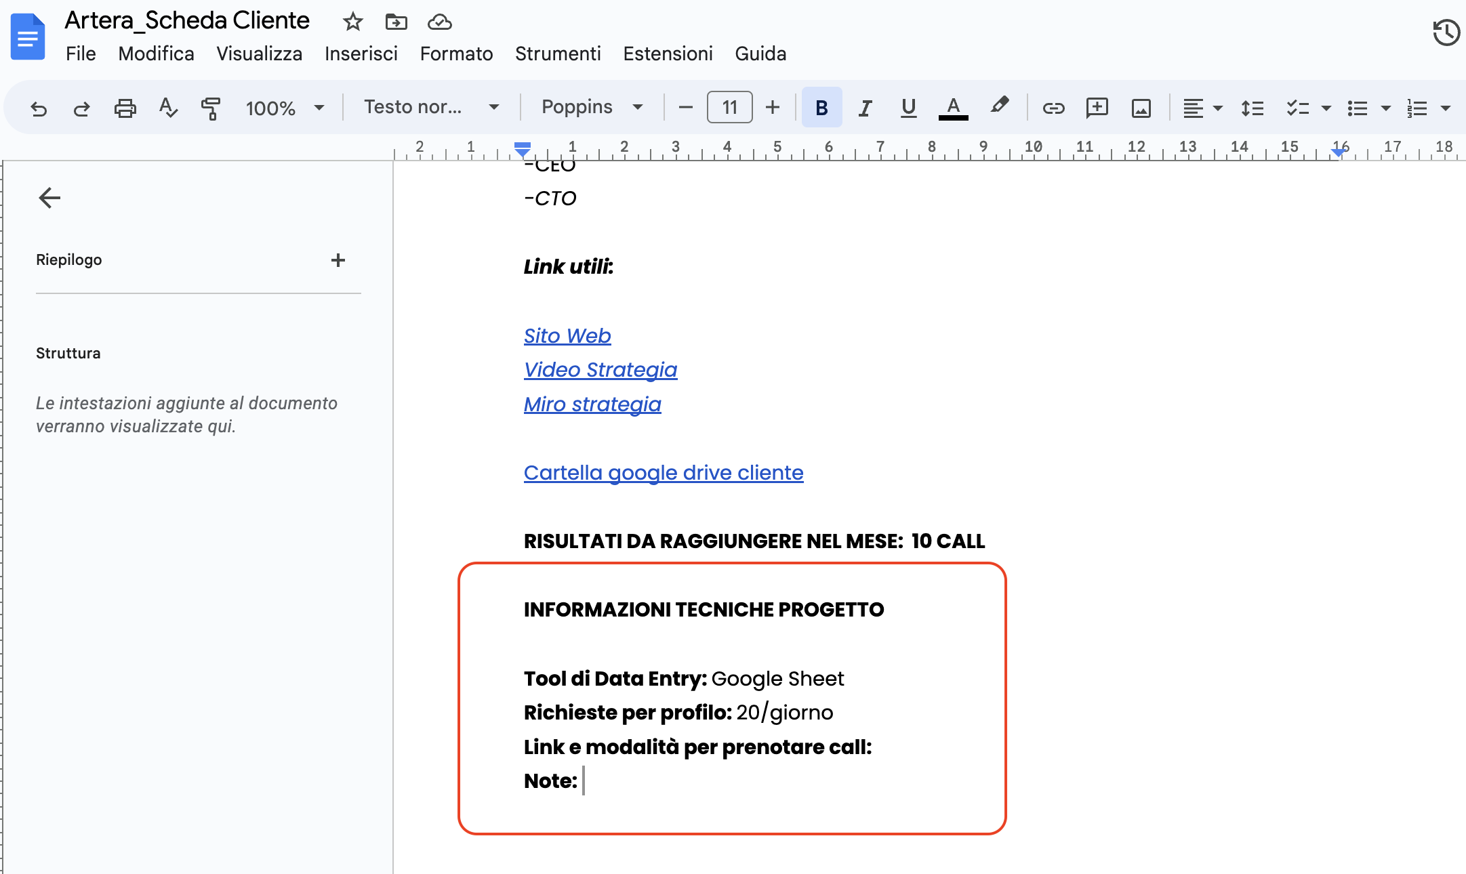Open the text color picker
This screenshot has height=874, width=1466.
click(953, 108)
